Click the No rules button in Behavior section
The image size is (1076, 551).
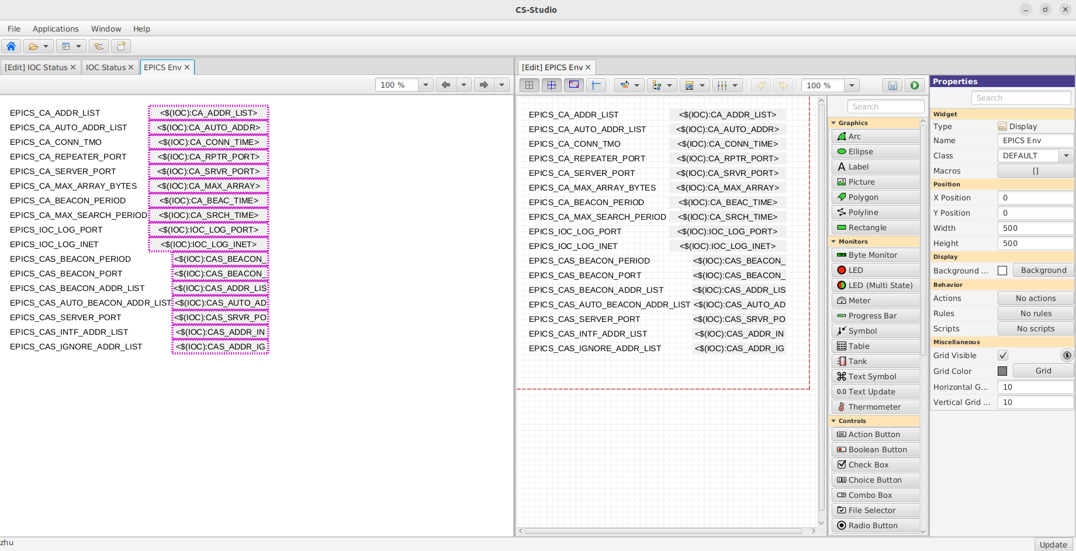tap(1035, 313)
